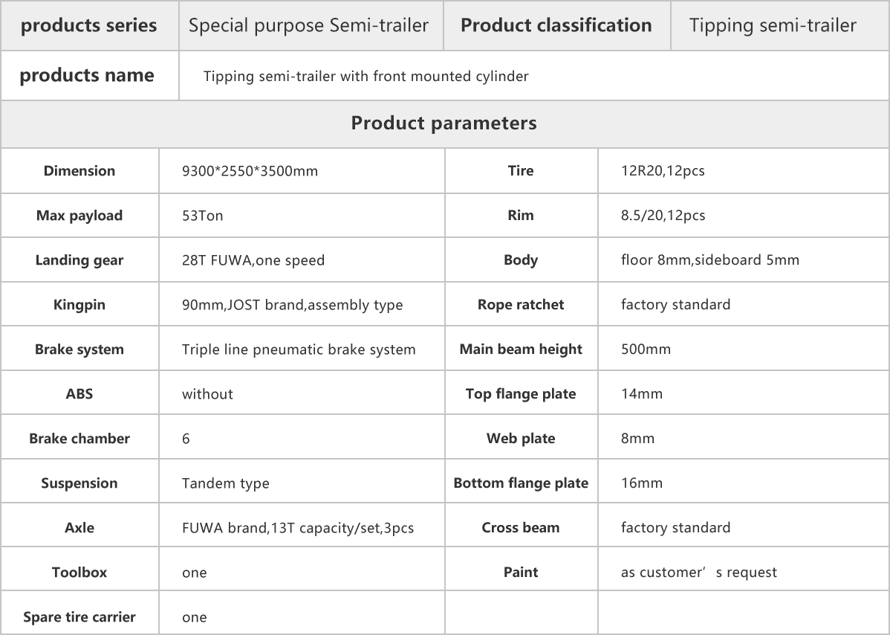Click the Kingpin value '90mm,JOST brand,assembly type'
Viewport: 890px width, 635px height.
(x=292, y=305)
